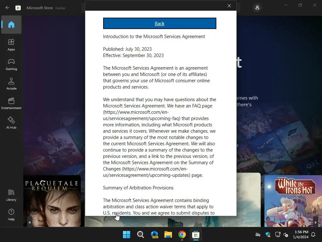Open the user account profile icon
Viewport: 322px width, 242px height.
[x=257, y=8]
